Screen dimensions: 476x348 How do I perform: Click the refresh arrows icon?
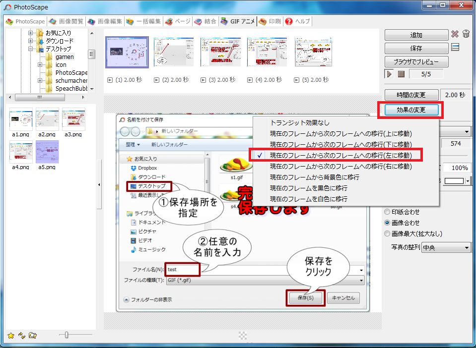(x=21, y=336)
